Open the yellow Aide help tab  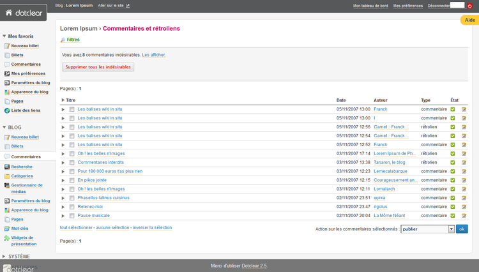coord(469,20)
